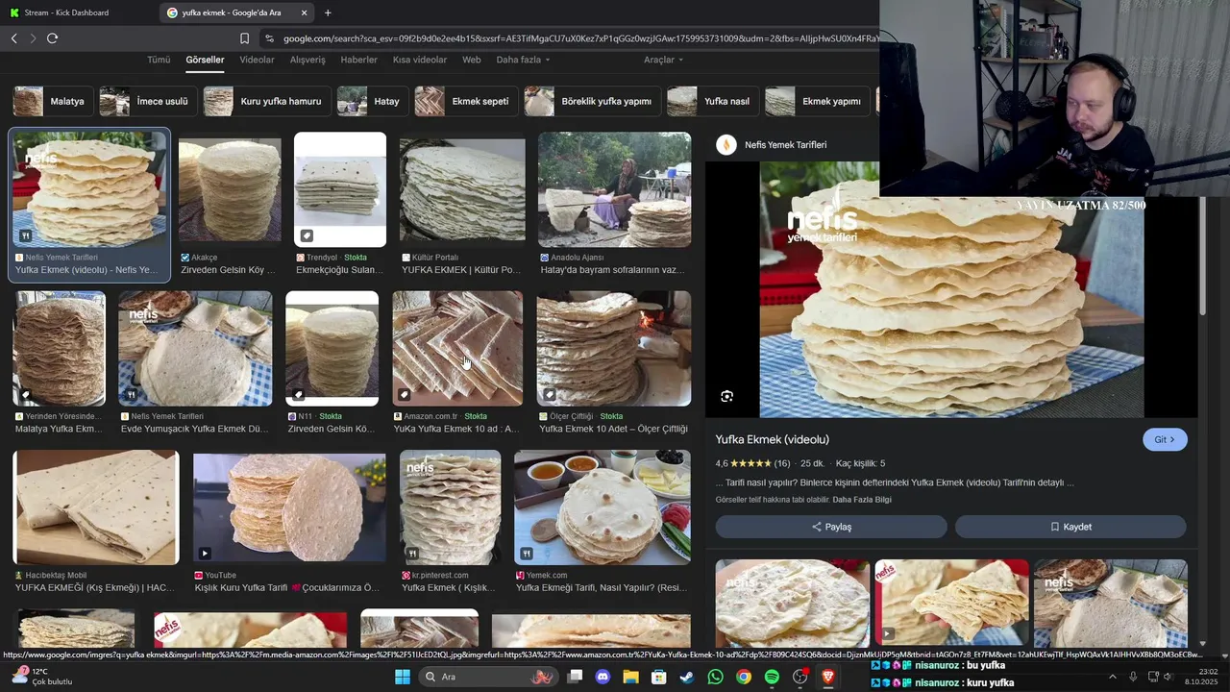Click the volume tray icon

click(x=1168, y=677)
